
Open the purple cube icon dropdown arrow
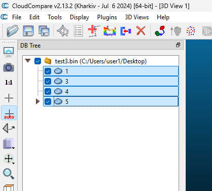pos(14,148)
